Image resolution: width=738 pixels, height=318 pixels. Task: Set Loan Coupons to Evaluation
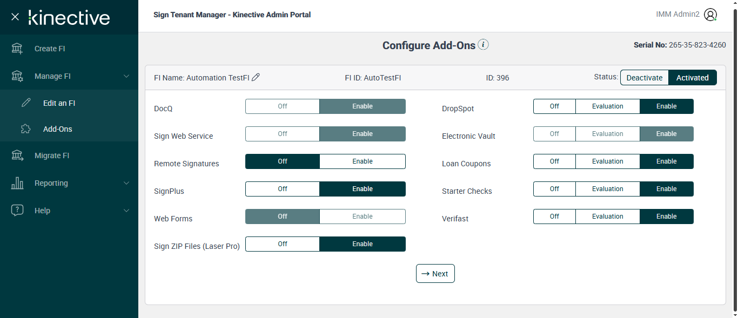click(x=608, y=161)
